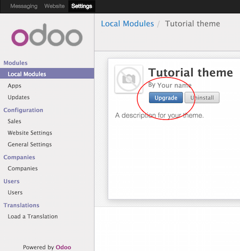Go back via Local Modules breadcrumb
Screen dimensions: 240x251
point(127,23)
